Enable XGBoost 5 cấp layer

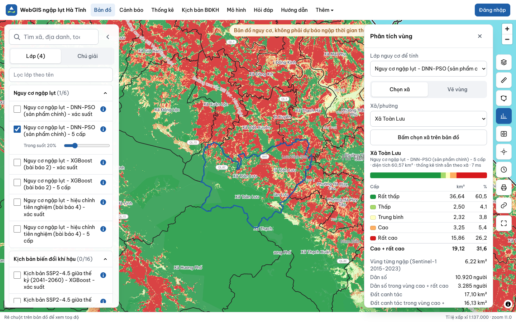[17, 182]
